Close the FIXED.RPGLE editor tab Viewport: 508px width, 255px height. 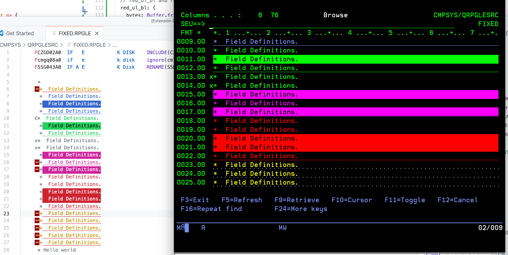click(97, 33)
